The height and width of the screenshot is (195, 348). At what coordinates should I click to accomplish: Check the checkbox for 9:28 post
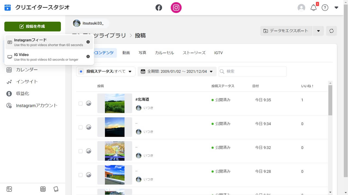tap(80, 175)
